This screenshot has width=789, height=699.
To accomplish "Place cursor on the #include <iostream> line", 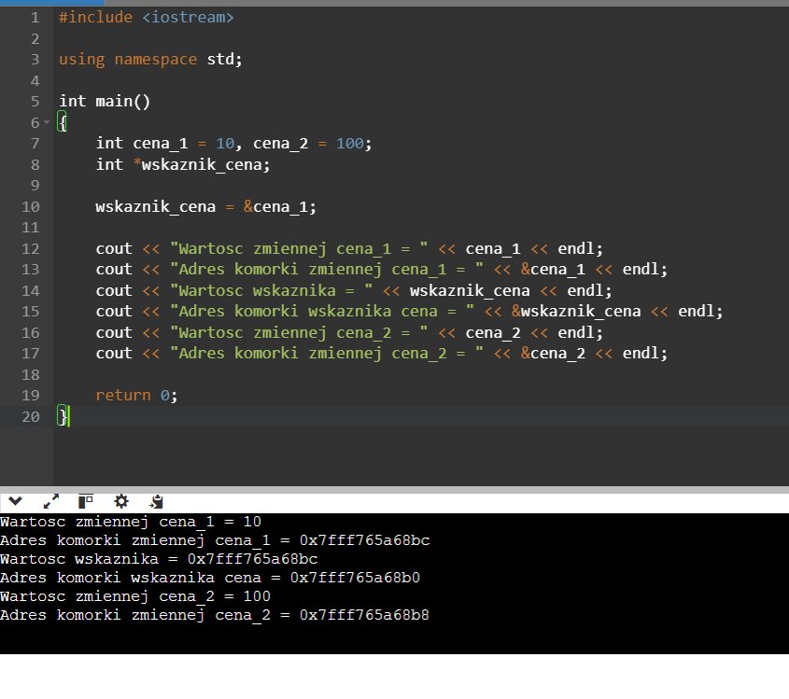I will point(146,18).
